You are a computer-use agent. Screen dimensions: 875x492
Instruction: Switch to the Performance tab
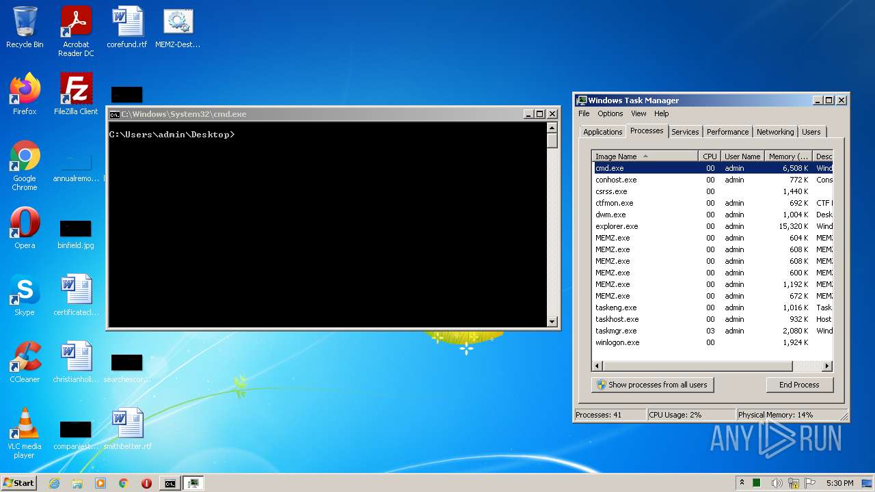click(x=727, y=132)
